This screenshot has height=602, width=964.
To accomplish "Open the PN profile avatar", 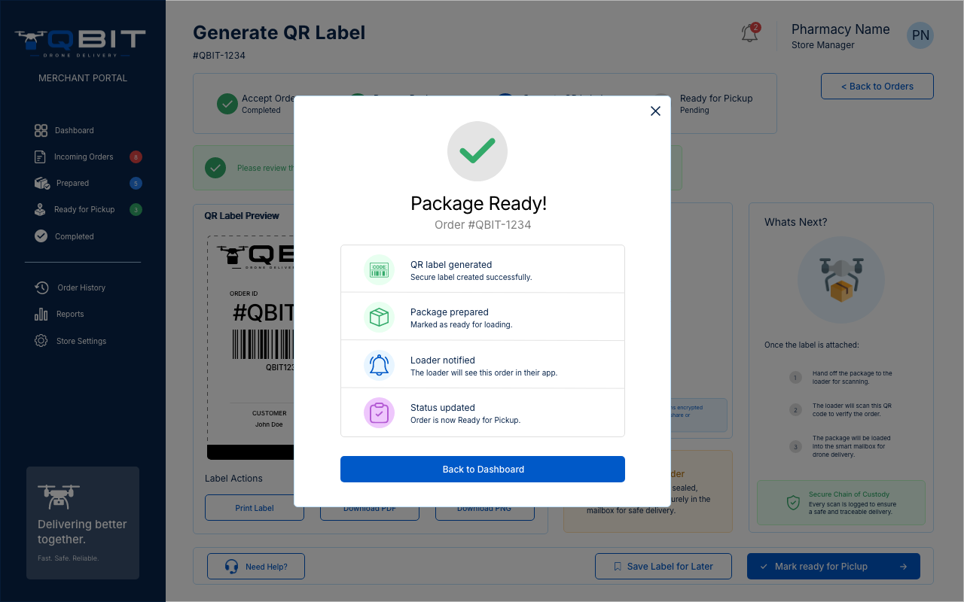I will pyautogui.click(x=920, y=35).
